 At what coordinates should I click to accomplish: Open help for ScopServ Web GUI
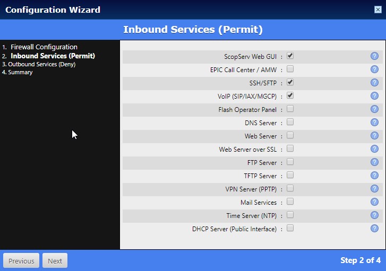pos(374,56)
